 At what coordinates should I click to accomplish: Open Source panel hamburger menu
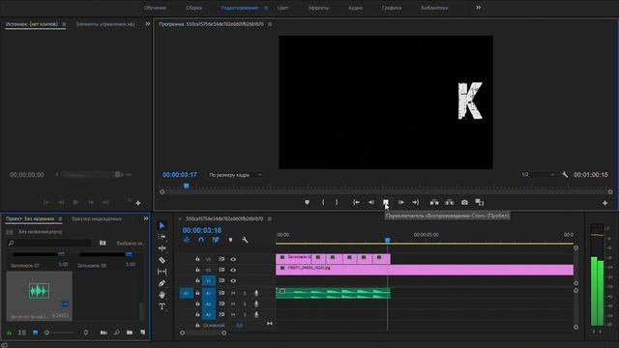click(64, 24)
